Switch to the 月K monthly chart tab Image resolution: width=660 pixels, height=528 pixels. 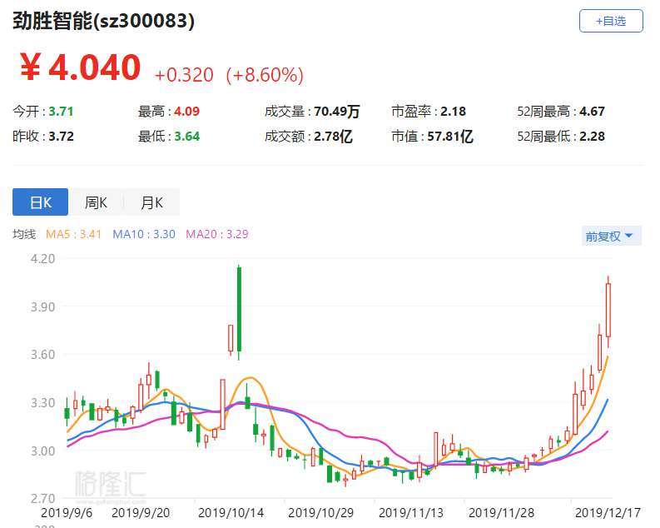[x=152, y=202]
